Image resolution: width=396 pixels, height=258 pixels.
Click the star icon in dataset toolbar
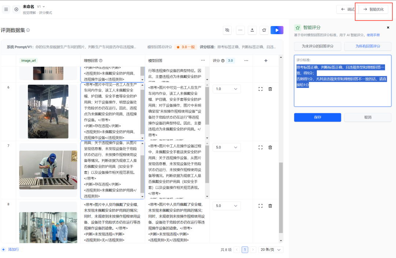point(264,30)
